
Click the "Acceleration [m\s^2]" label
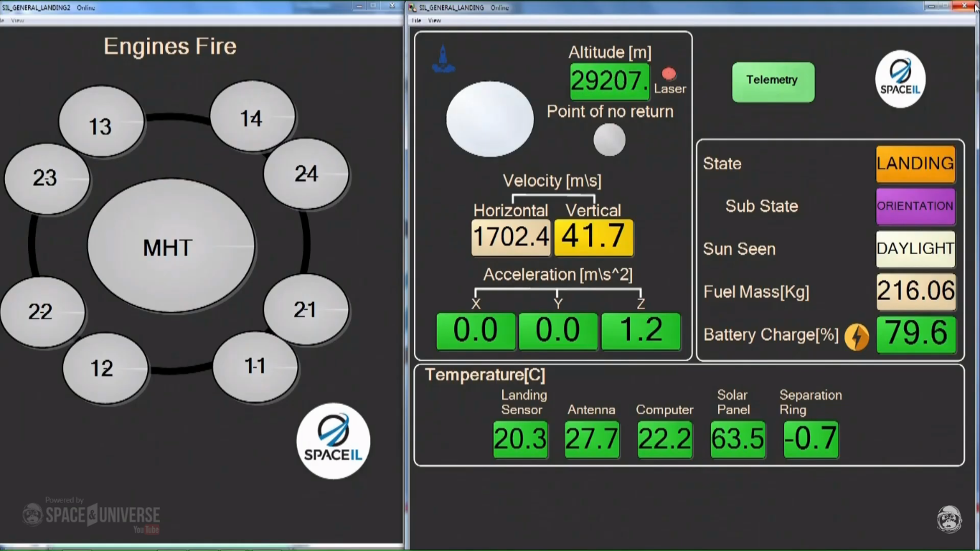coord(558,275)
